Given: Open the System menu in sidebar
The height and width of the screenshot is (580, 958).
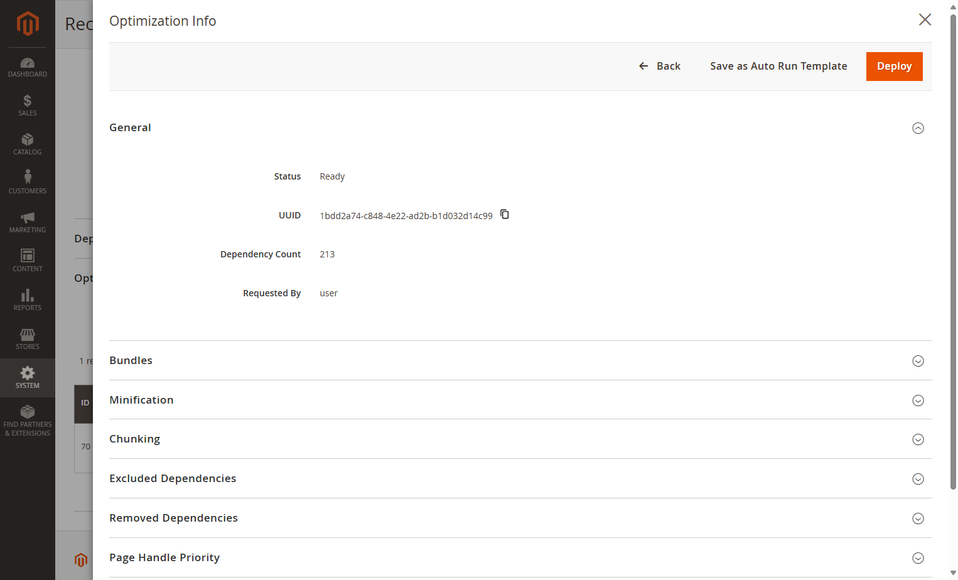Looking at the screenshot, I should pyautogui.click(x=28, y=378).
